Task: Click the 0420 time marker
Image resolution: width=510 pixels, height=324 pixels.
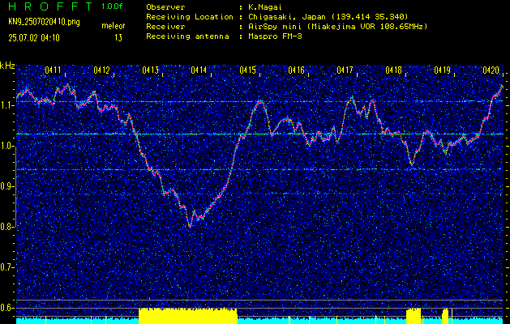Action: [491, 70]
